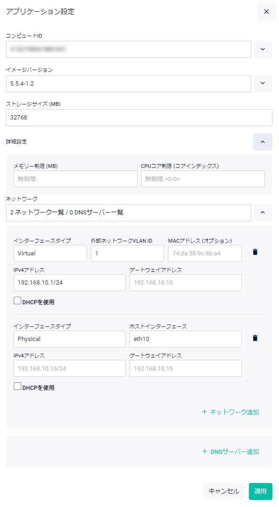Collapse the 詳細設定 section
Viewport: 279px width, 507px height.
(x=263, y=142)
